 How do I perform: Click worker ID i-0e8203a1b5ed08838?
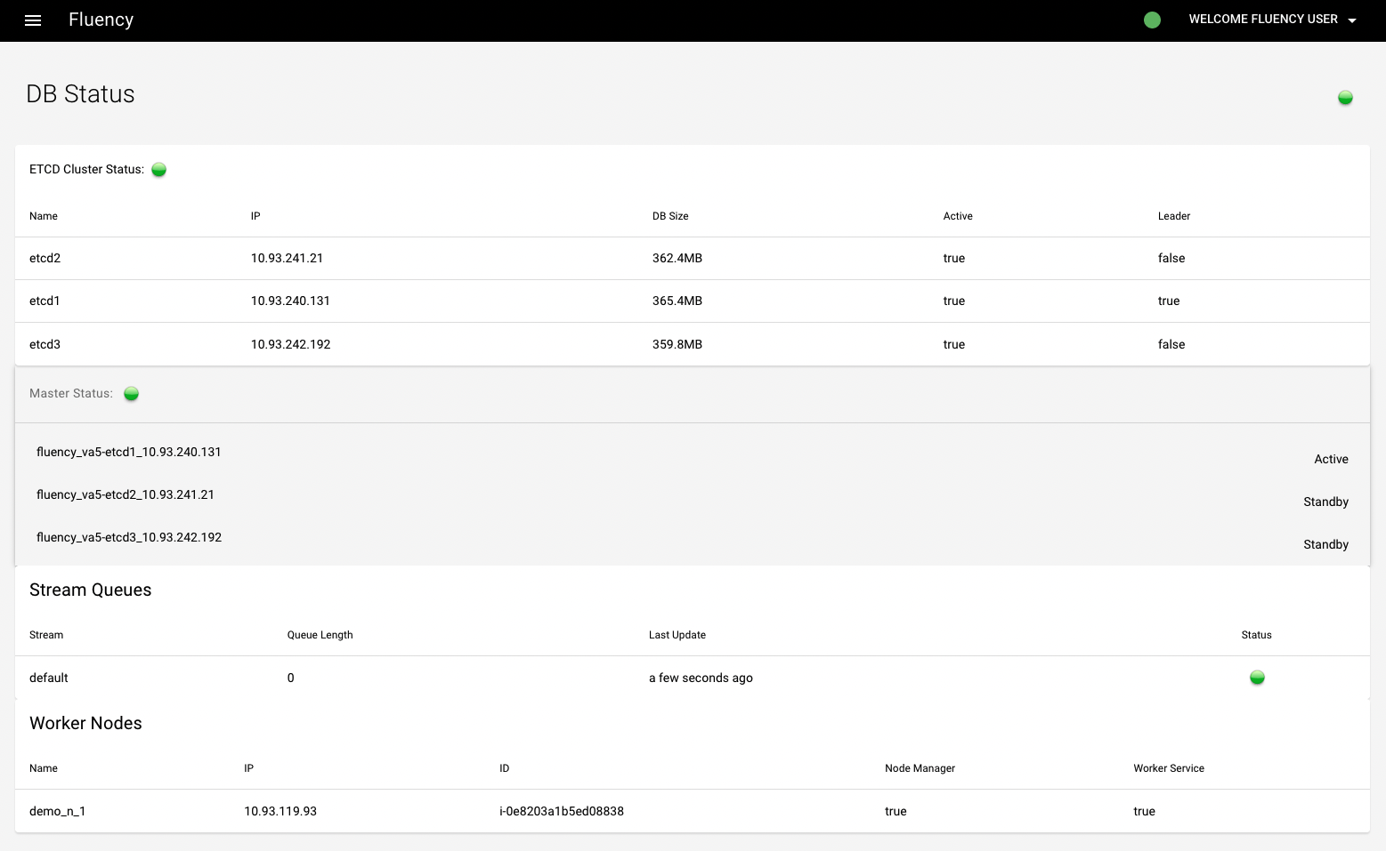pyautogui.click(x=562, y=811)
